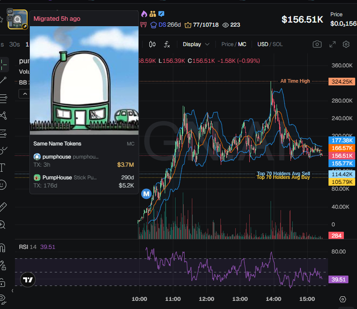This screenshot has height=309, width=357.
Task: Click the 14:00 time axis label
Action: tap(273, 299)
